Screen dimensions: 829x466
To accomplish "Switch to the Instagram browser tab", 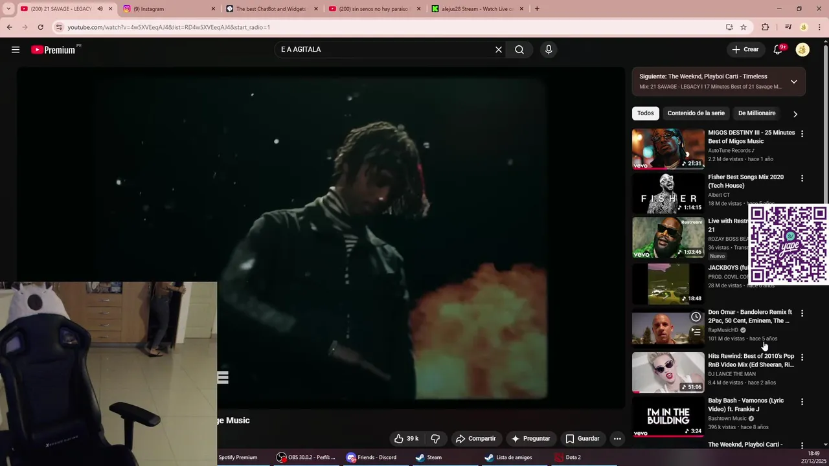I will click(x=170, y=9).
